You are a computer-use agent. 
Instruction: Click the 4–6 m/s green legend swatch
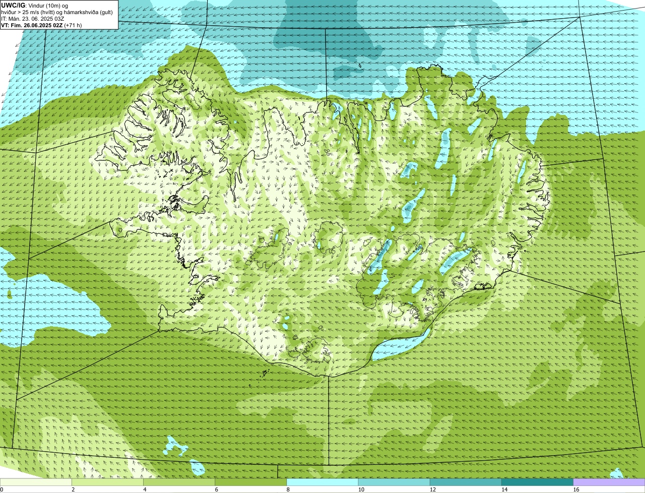click(179, 482)
